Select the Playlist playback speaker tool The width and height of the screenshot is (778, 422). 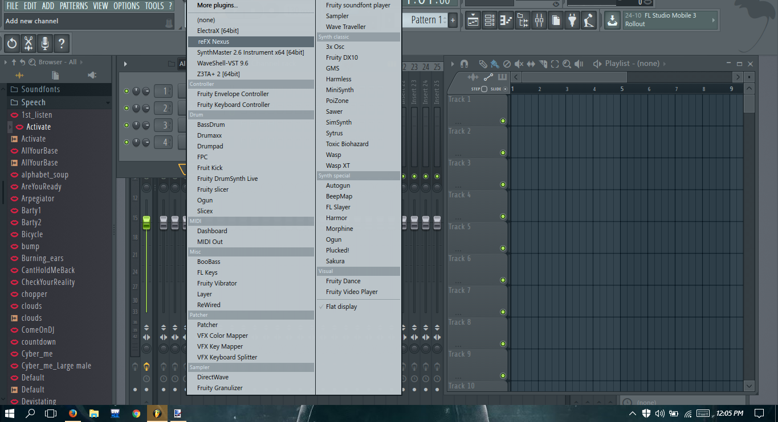[579, 64]
